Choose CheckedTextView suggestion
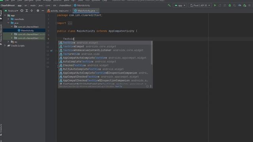The image size is (253, 142). click(x=104, y=65)
